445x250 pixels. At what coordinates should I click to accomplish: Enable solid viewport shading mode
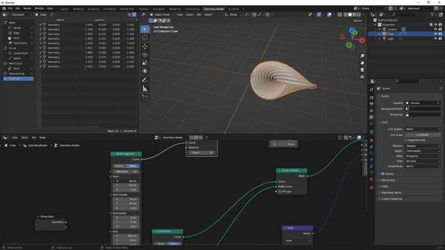[x=350, y=15]
